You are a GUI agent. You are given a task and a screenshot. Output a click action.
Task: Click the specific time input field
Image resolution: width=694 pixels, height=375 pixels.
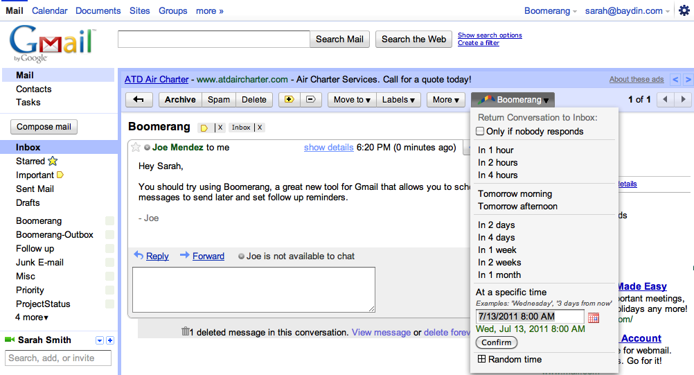530,316
